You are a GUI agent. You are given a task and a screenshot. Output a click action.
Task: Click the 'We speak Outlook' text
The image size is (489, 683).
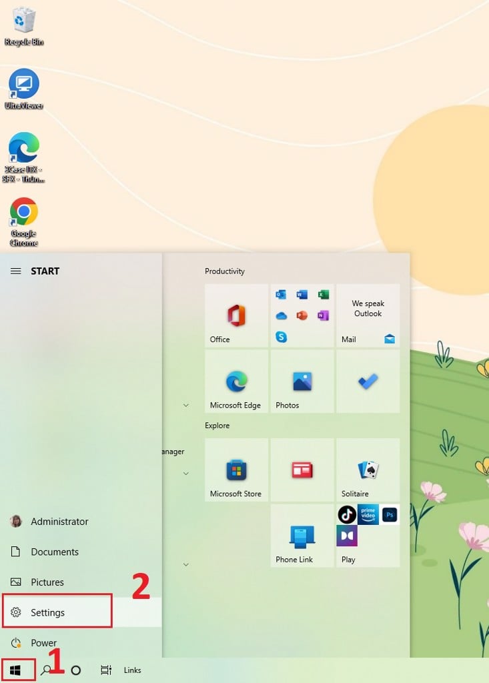click(368, 308)
